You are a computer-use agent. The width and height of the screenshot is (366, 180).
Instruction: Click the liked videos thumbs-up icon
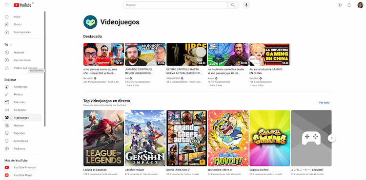(7, 68)
